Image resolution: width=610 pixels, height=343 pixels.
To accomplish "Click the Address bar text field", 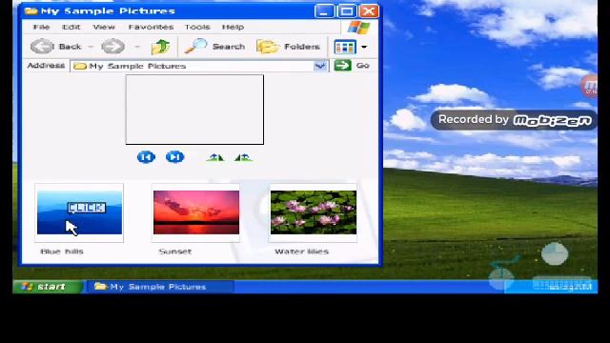I will coord(200,66).
